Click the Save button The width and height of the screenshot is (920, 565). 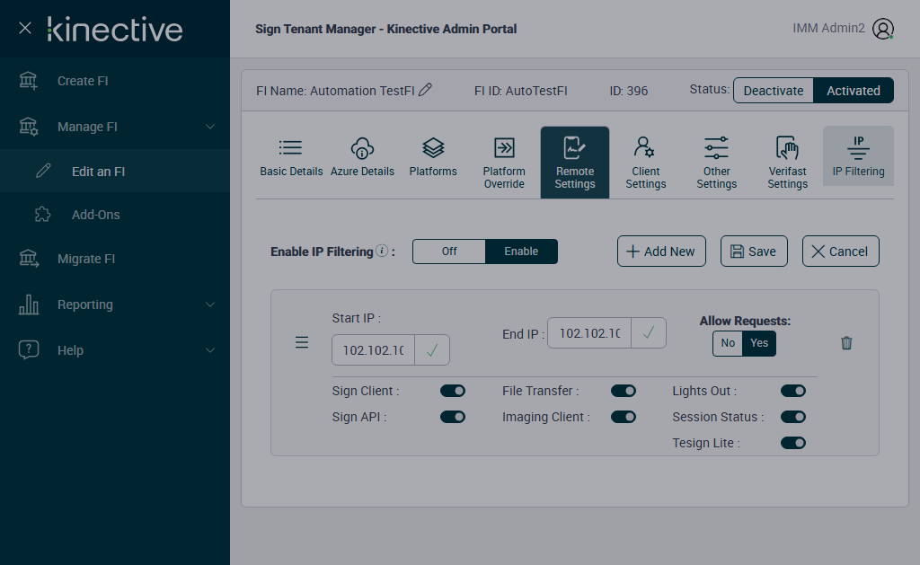tap(754, 252)
